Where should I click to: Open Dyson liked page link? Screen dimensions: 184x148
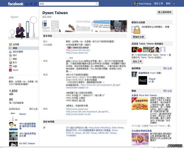click(23, 114)
